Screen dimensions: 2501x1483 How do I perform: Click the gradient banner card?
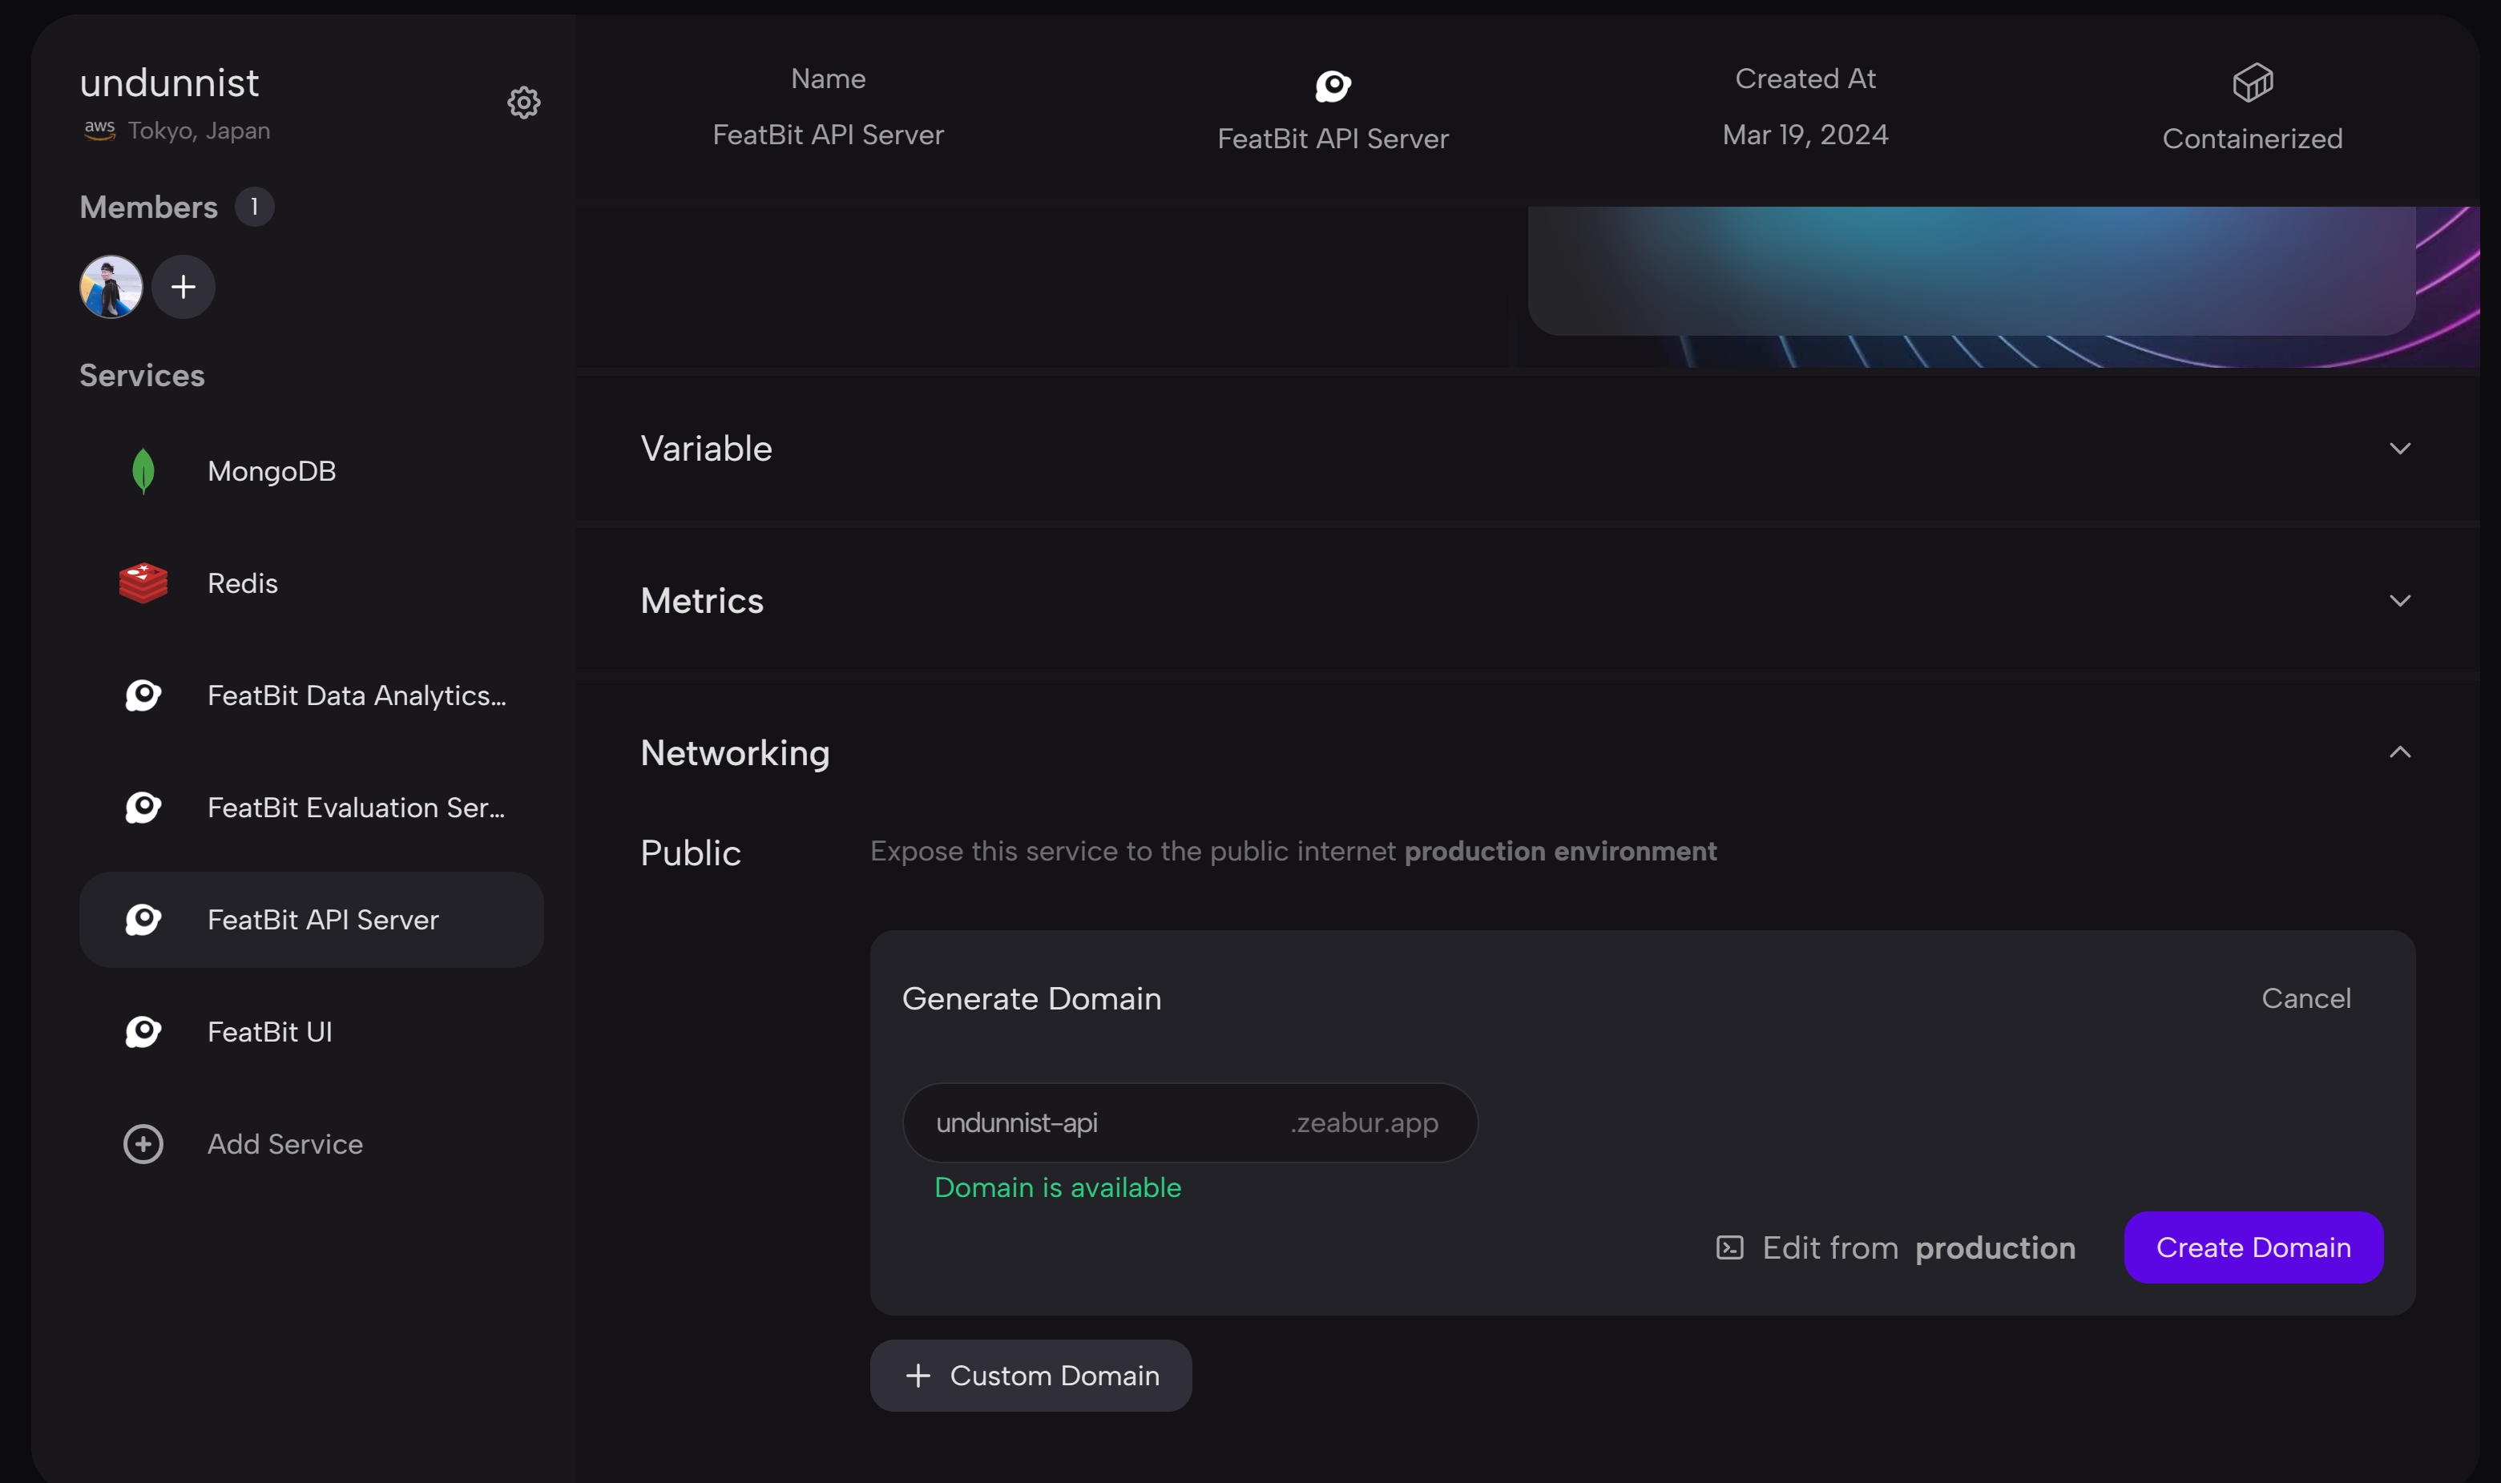click(x=1971, y=270)
